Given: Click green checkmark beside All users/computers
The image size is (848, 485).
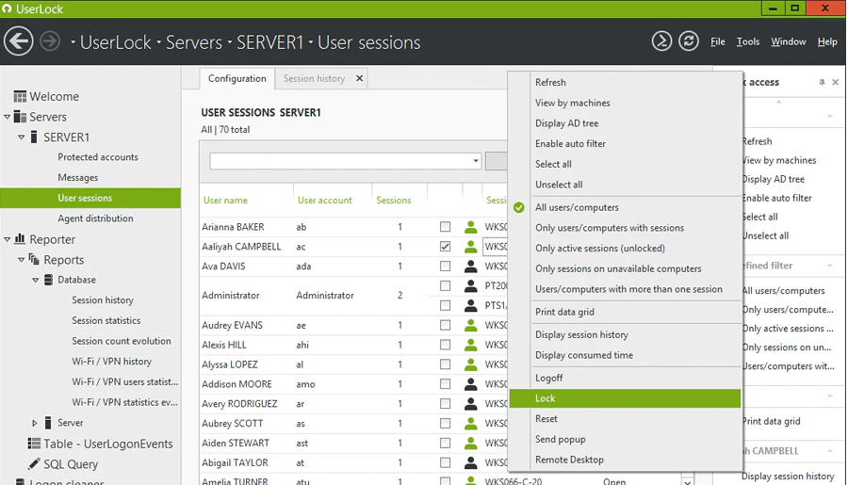Looking at the screenshot, I should coord(518,207).
